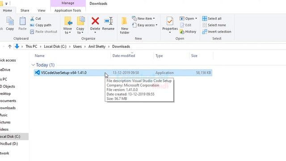
Task: Open the New item dropdown
Action: click(x=143, y=18)
